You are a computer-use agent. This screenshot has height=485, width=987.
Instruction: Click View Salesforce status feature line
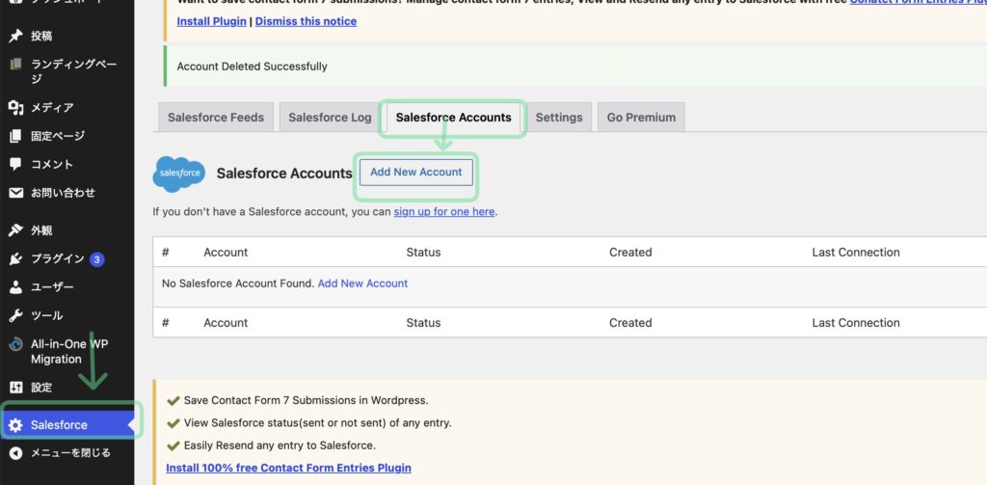click(x=317, y=423)
